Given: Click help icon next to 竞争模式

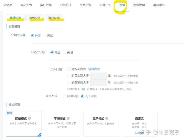Looking at the screenshot, I should [107, 118].
